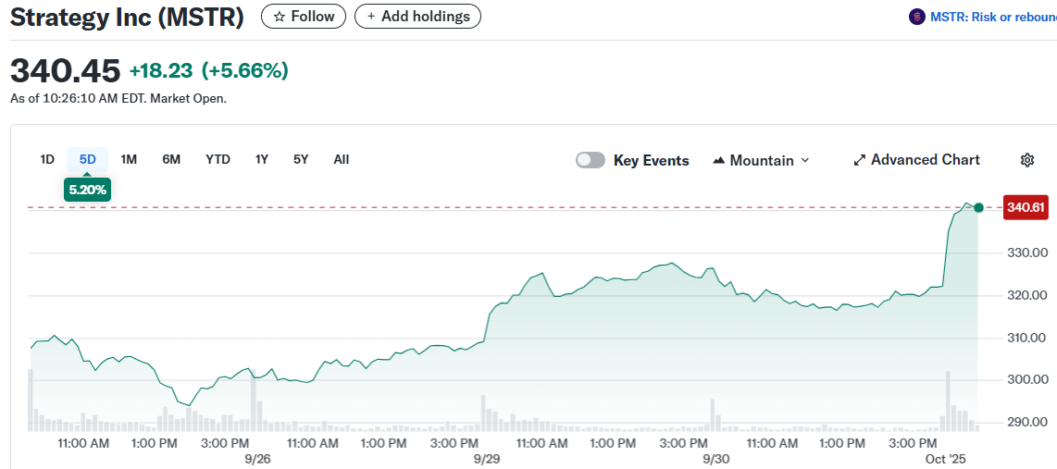This screenshot has height=469, width=1057.
Task: Click the green dot at chart end
Action: (978, 207)
